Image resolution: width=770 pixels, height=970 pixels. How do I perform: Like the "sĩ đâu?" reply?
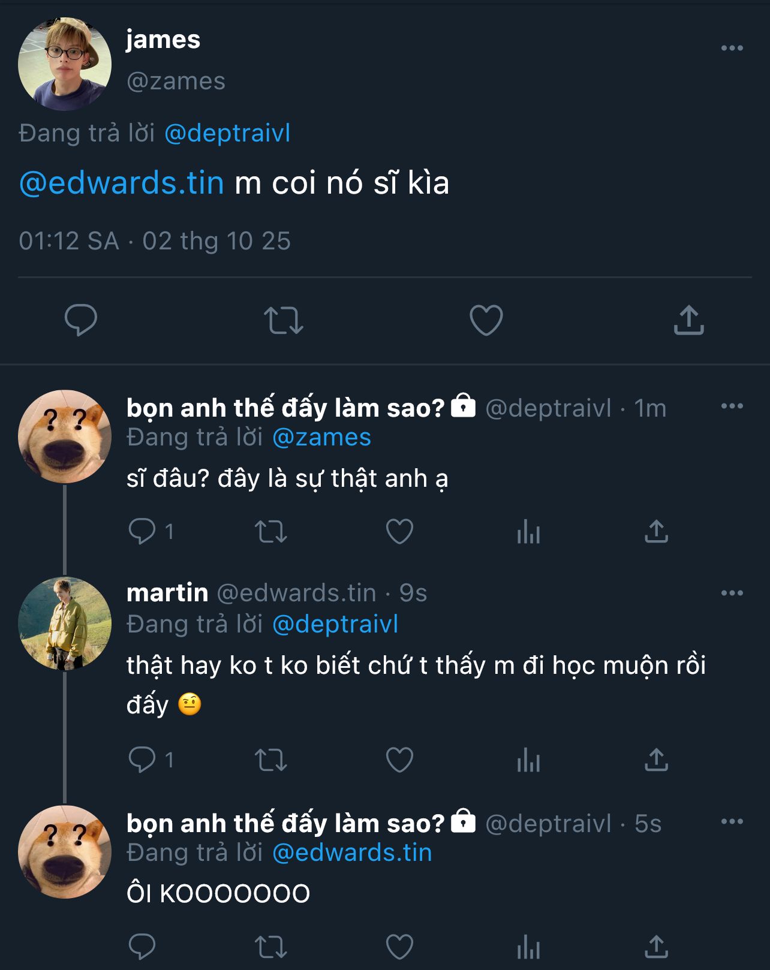coord(399,532)
